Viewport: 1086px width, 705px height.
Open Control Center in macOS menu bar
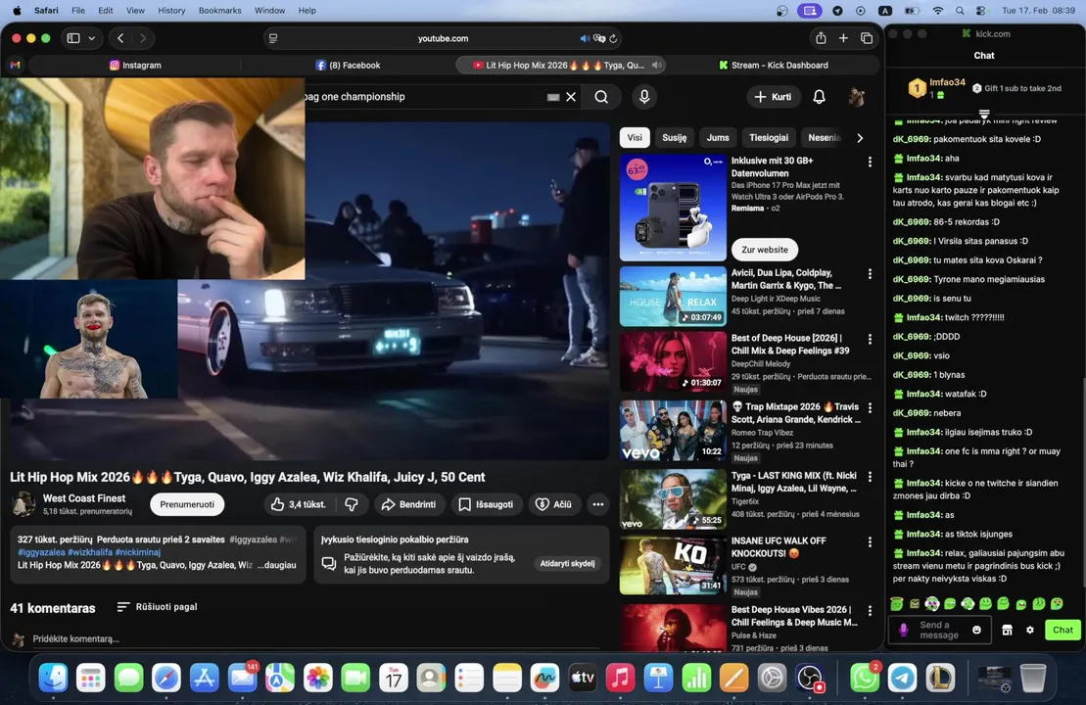(x=980, y=11)
